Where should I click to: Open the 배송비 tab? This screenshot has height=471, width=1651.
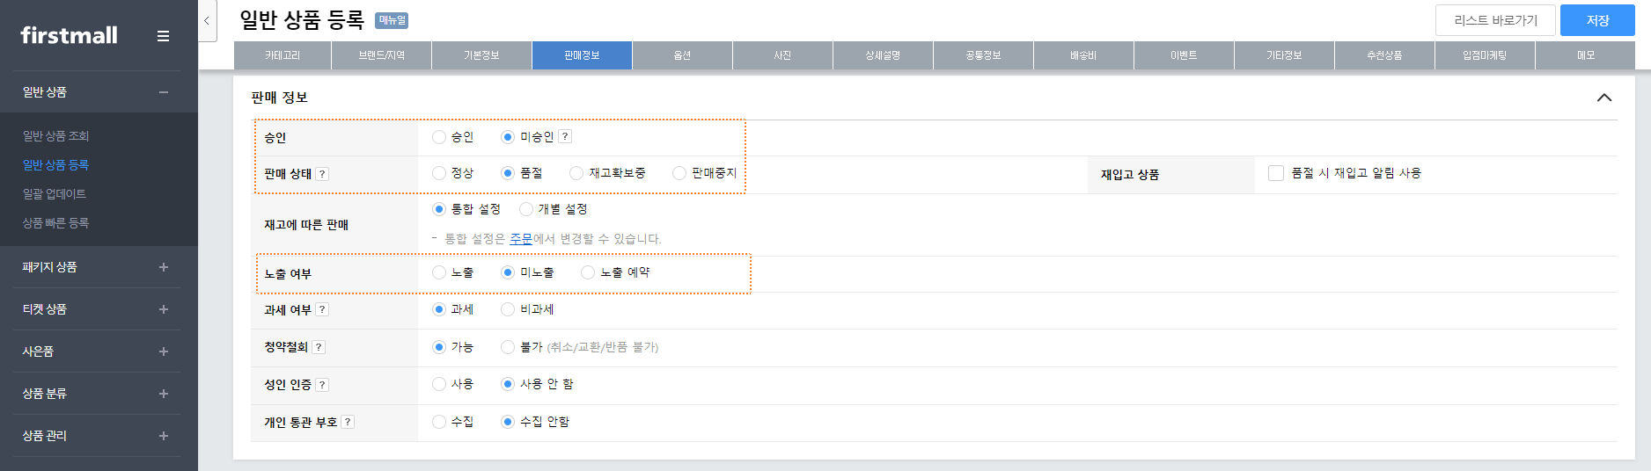(1083, 55)
